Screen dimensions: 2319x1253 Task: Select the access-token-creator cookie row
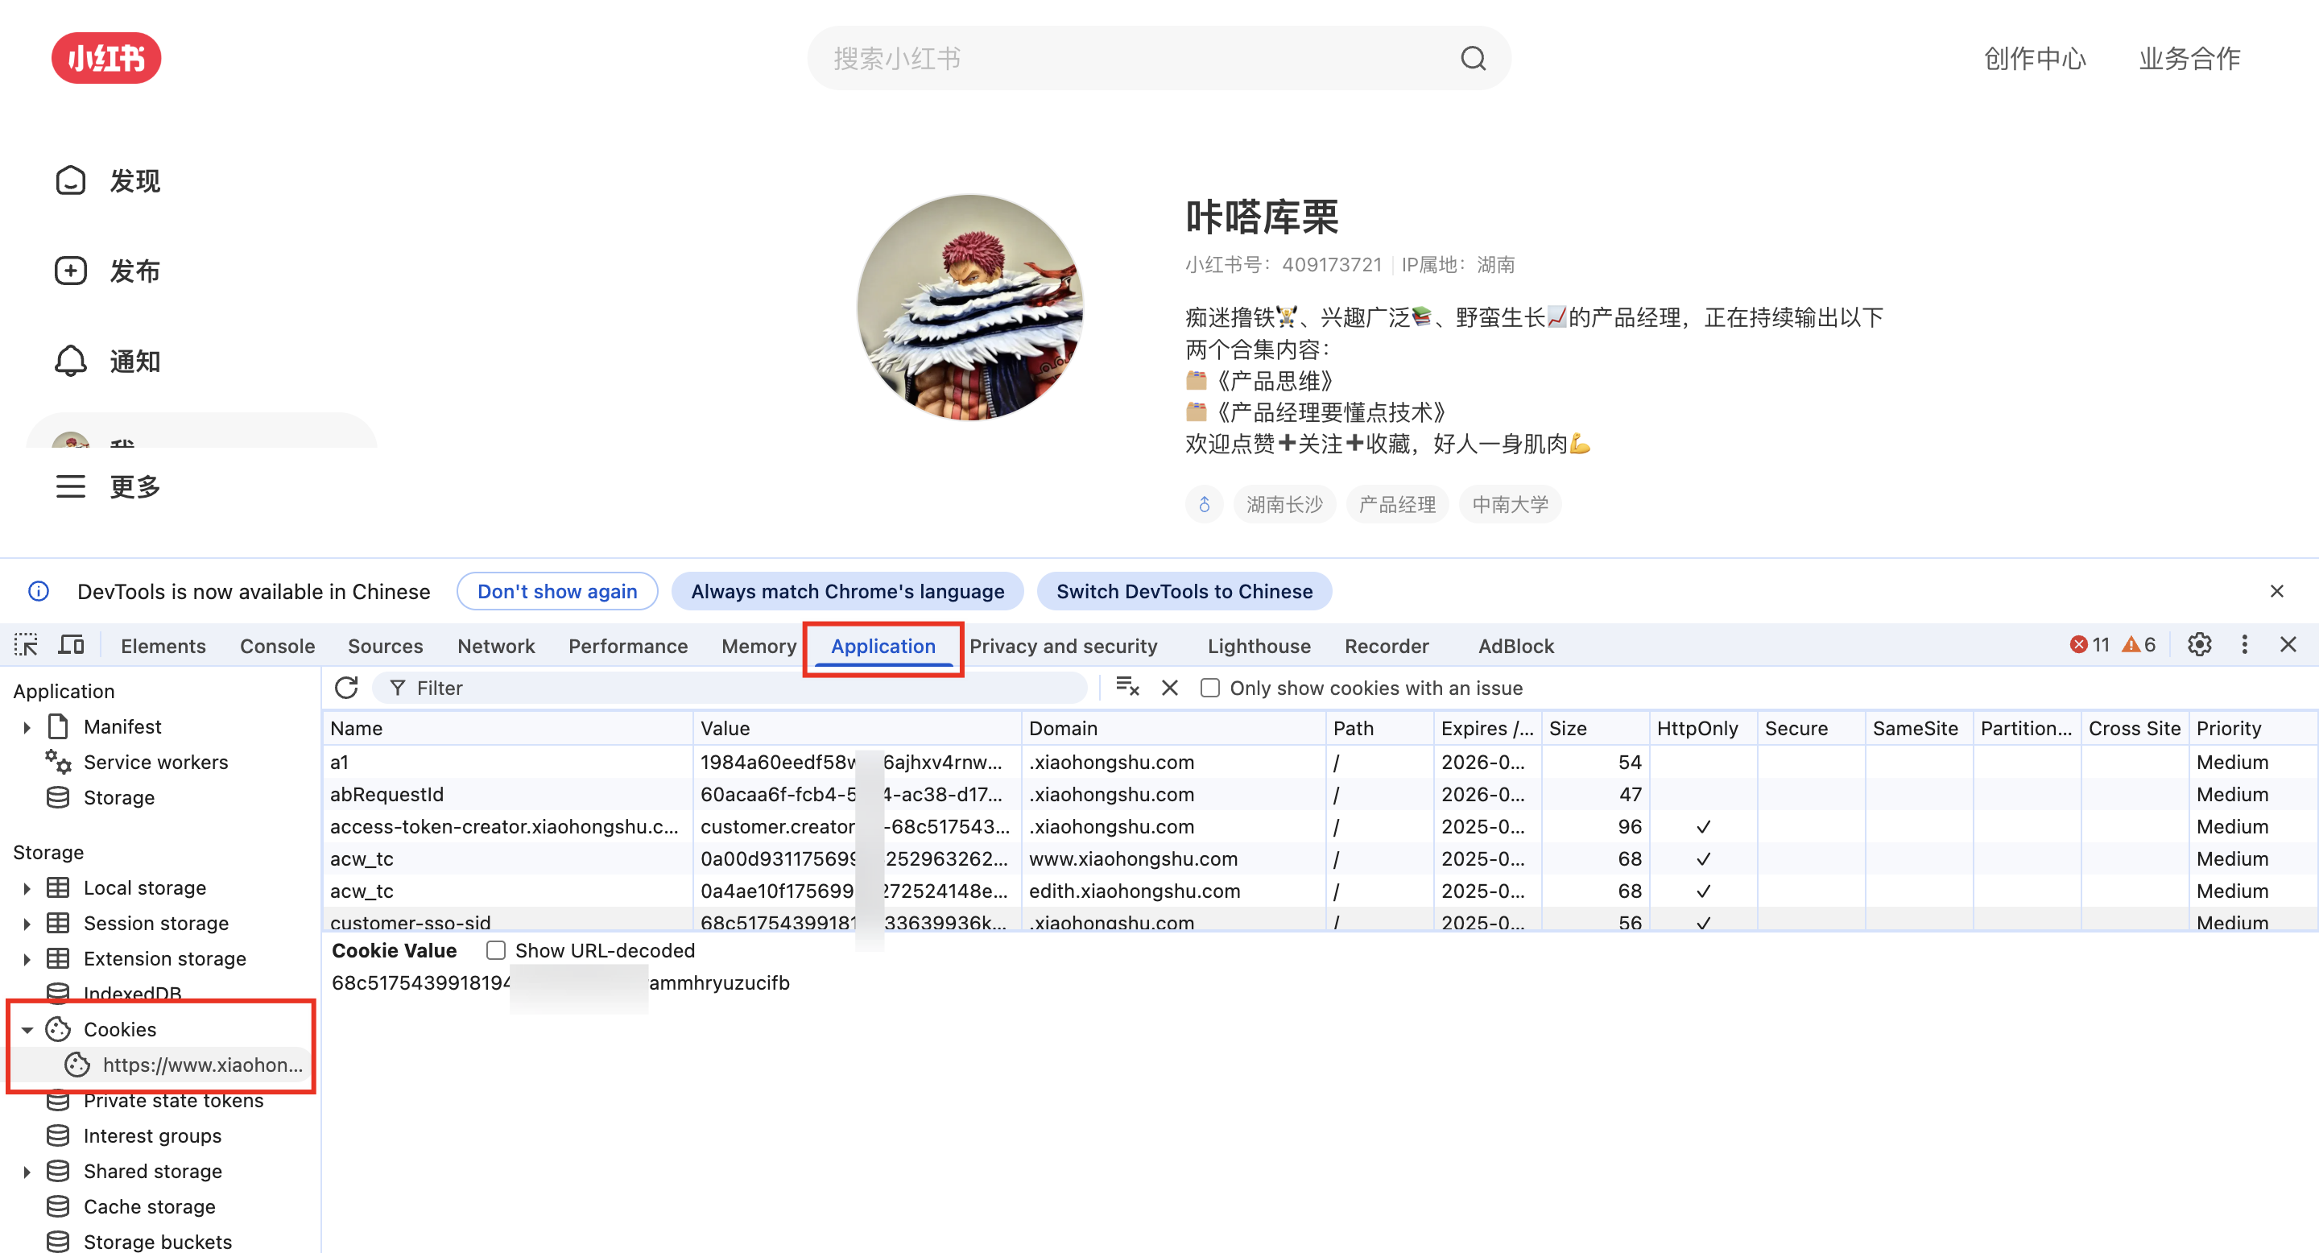click(x=1320, y=826)
